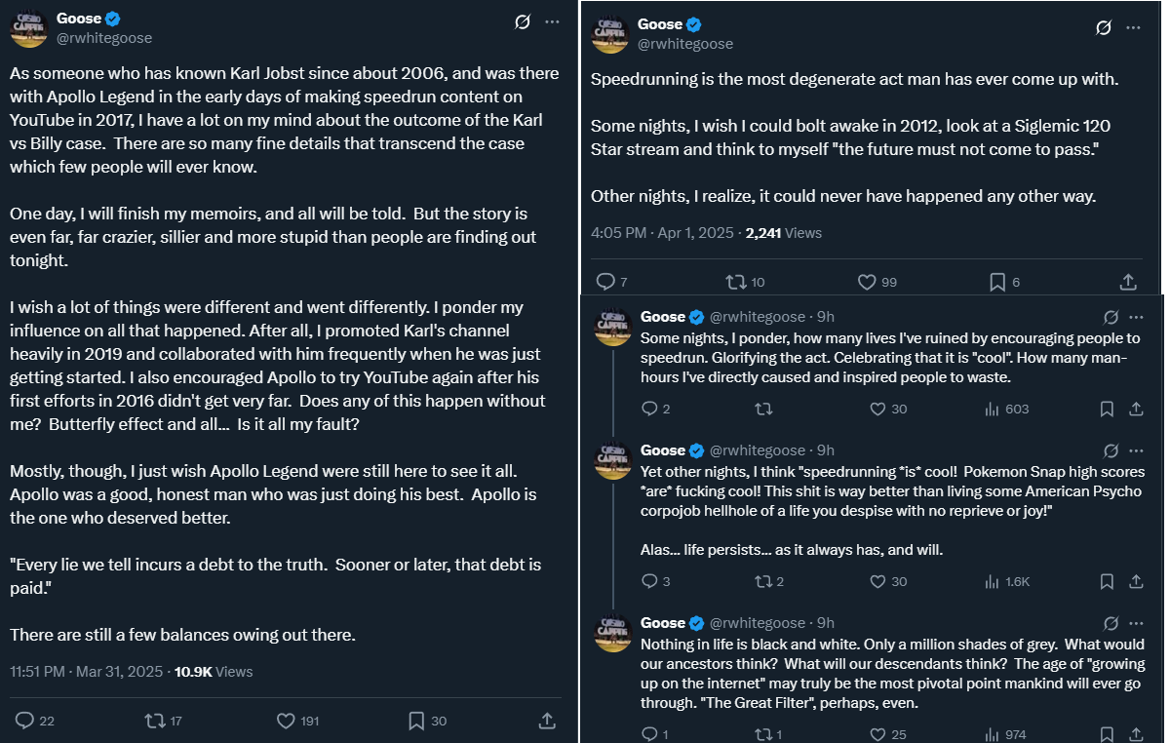Share the March 31 tweet via share icon
Screen dimensions: 1170x743
tap(547, 721)
